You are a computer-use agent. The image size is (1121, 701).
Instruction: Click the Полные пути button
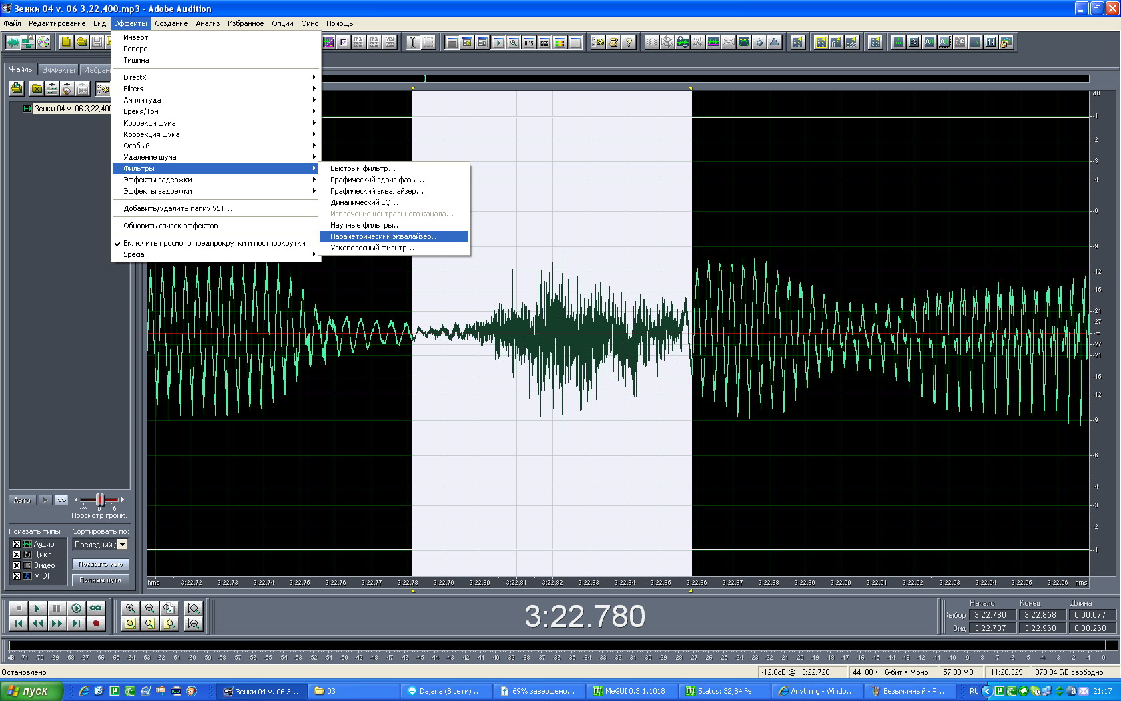[x=100, y=580]
